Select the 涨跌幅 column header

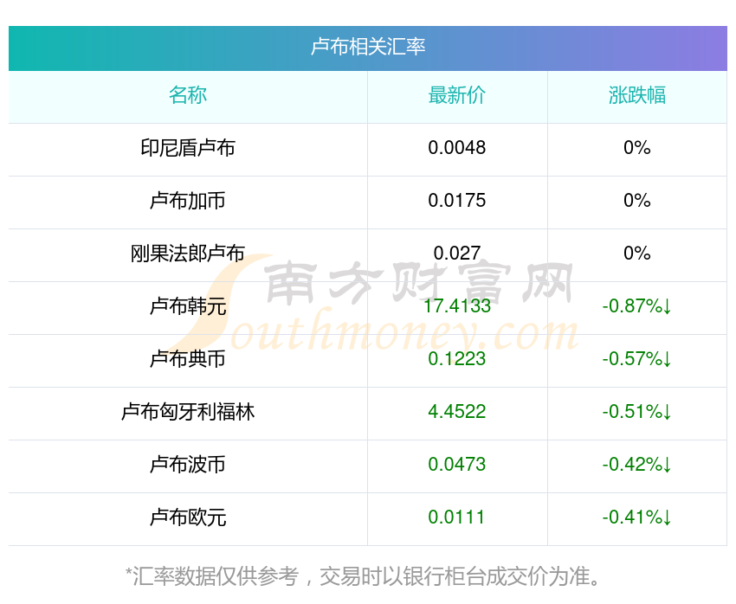(x=637, y=95)
